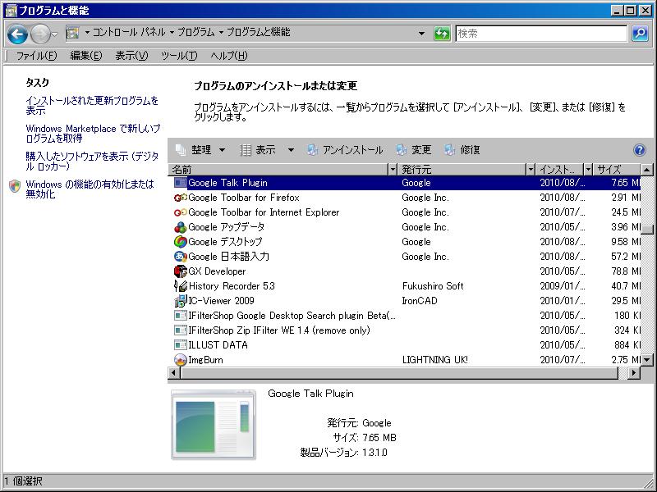Click in the 検索 search field

(x=541, y=33)
